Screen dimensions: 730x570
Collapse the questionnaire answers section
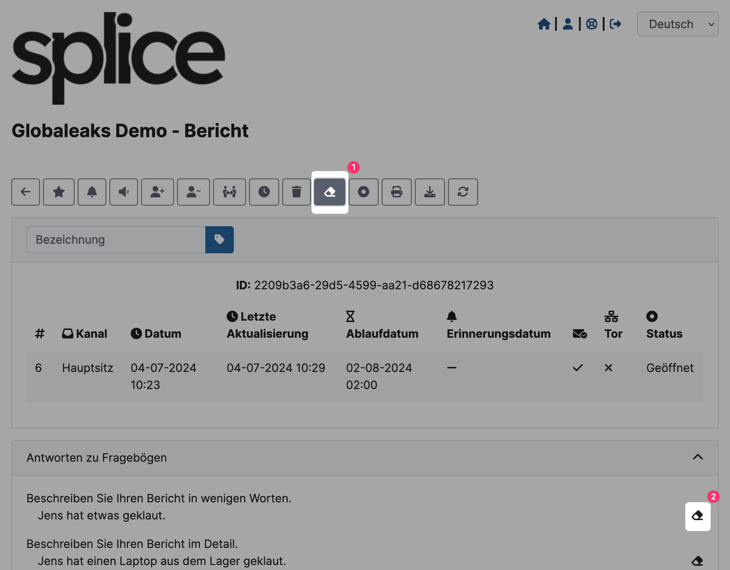698,457
